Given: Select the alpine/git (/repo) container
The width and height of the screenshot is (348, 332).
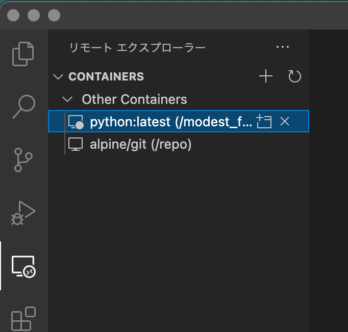Looking at the screenshot, I should (140, 145).
